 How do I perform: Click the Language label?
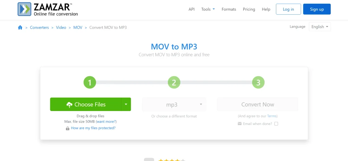(297, 27)
